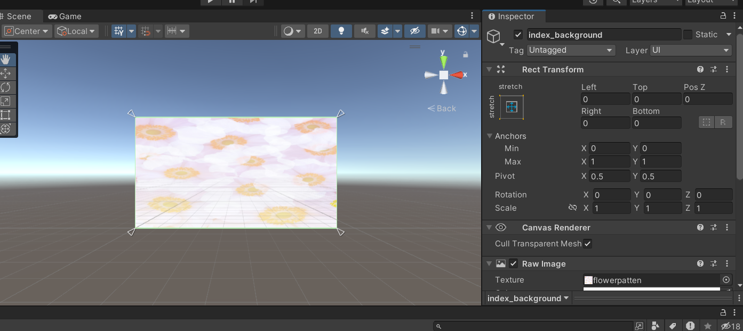Toggle the 2D view mode
Screen dimensions: 743x331
[x=318, y=31]
